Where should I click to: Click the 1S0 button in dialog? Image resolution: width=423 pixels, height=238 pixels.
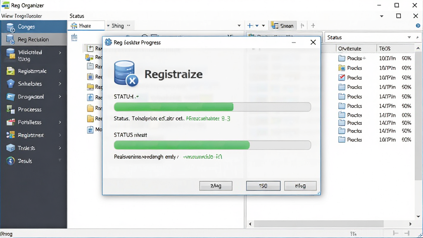(263, 186)
